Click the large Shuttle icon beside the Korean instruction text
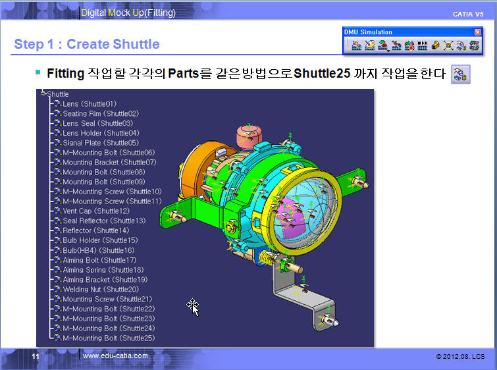497x370 pixels. pos(461,74)
